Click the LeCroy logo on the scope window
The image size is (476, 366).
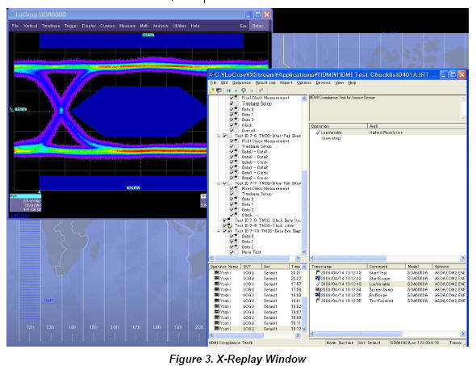[19, 215]
